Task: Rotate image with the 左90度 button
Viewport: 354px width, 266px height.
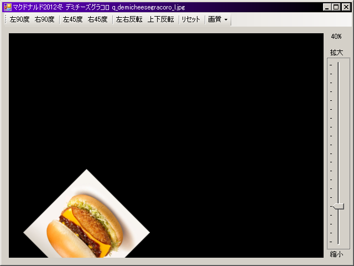Action: 20,19
